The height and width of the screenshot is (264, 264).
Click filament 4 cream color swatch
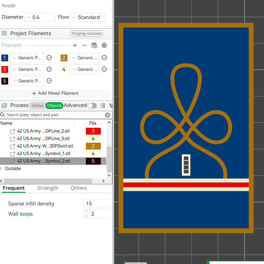tap(64, 69)
